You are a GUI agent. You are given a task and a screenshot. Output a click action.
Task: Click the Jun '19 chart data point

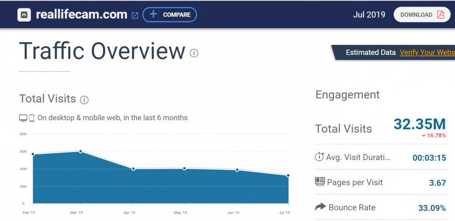coord(237,170)
